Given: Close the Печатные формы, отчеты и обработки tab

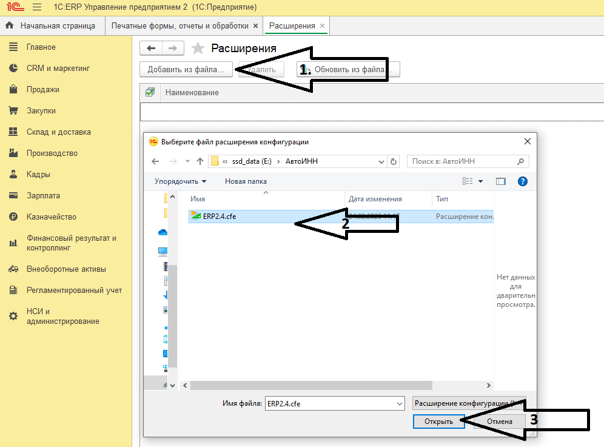Looking at the screenshot, I should [255, 26].
